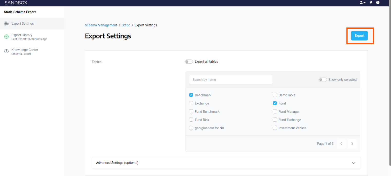Uncheck the Benchmark table checkbox

pyautogui.click(x=191, y=95)
